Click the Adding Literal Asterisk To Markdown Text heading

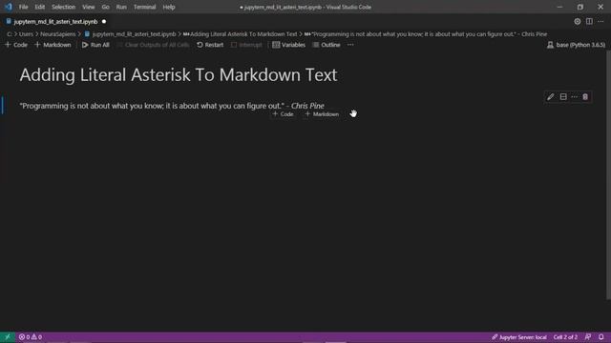point(179,74)
